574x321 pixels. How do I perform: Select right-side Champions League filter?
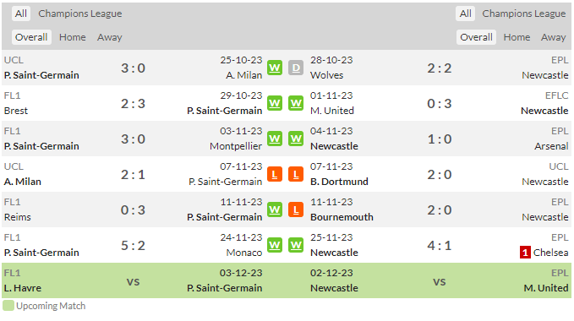coord(524,14)
